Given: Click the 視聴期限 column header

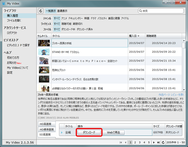Looking at the screenshot, I should coord(164,36).
